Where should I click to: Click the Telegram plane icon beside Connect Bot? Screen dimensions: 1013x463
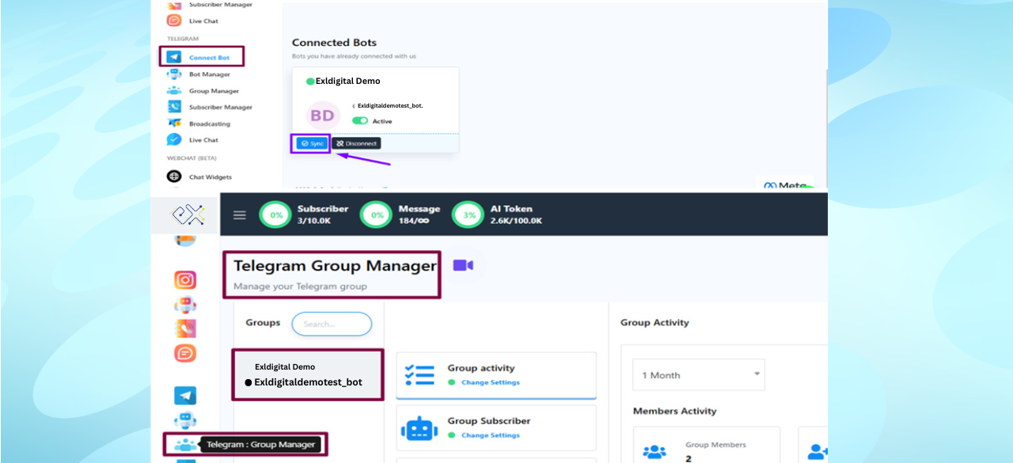pyautogui.click(x=174, y=58)
